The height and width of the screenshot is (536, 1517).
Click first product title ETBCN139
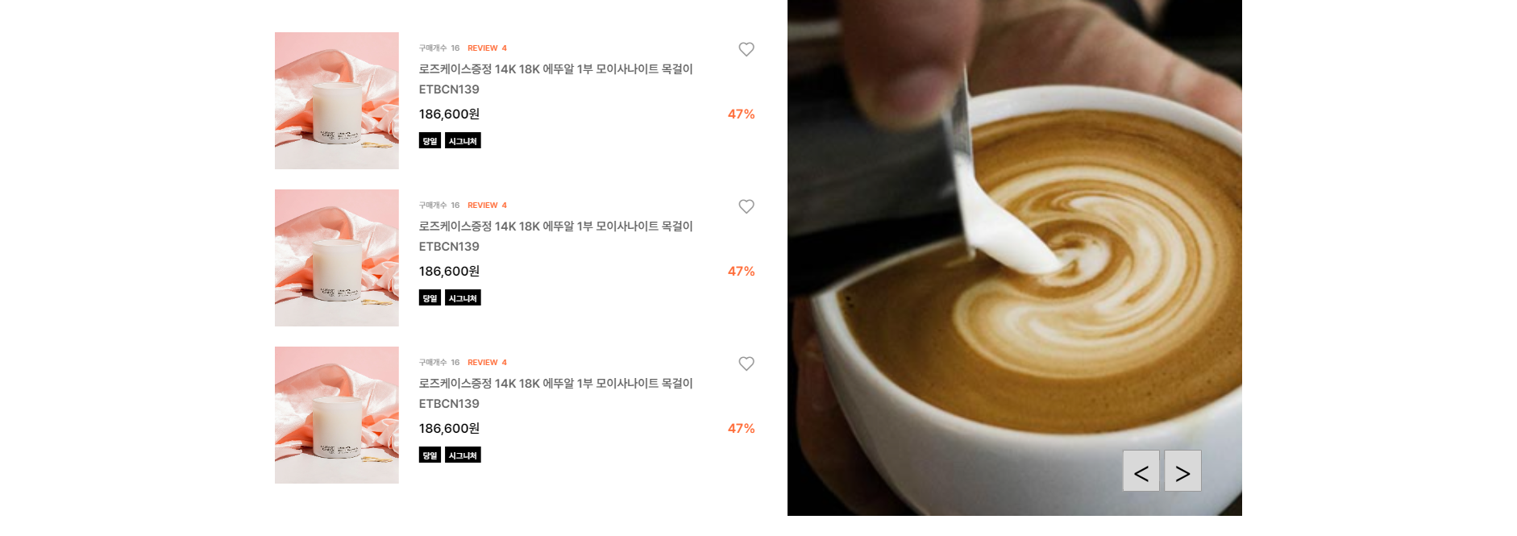click(x=555, y=79)
